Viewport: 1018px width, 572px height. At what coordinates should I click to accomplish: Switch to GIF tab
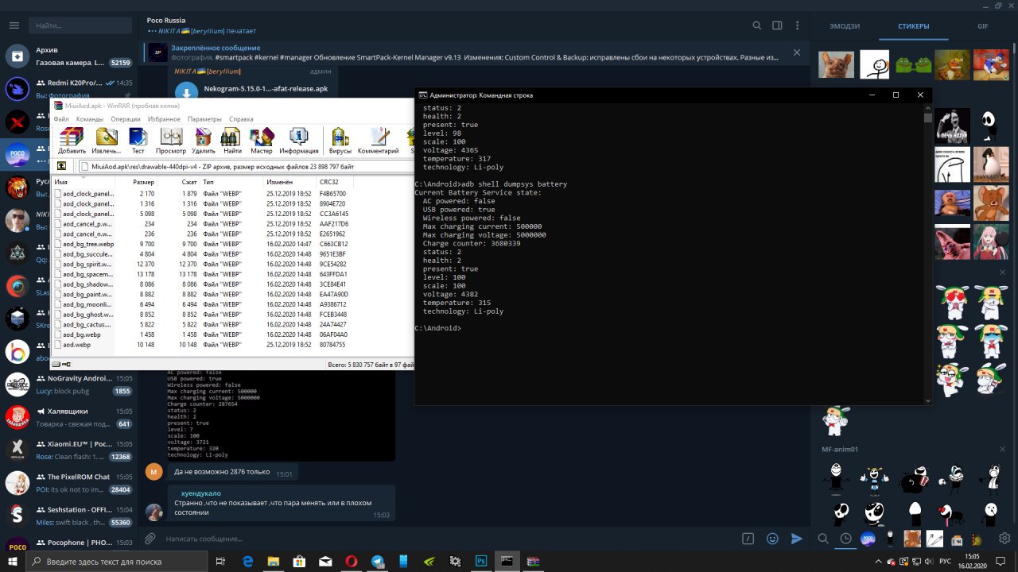click(x=982, y=26)
